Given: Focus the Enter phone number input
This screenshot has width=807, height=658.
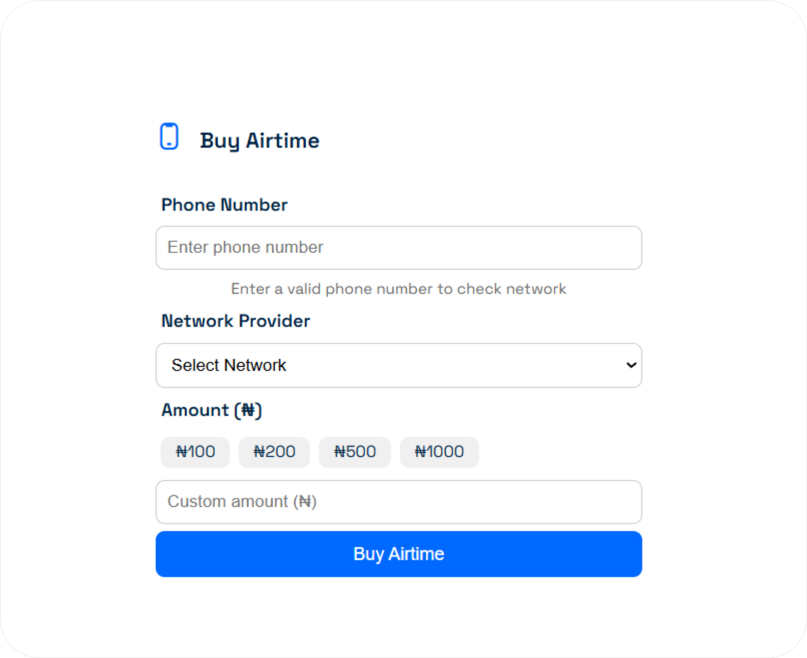Looking at the screenshot, I should (398, 248).
